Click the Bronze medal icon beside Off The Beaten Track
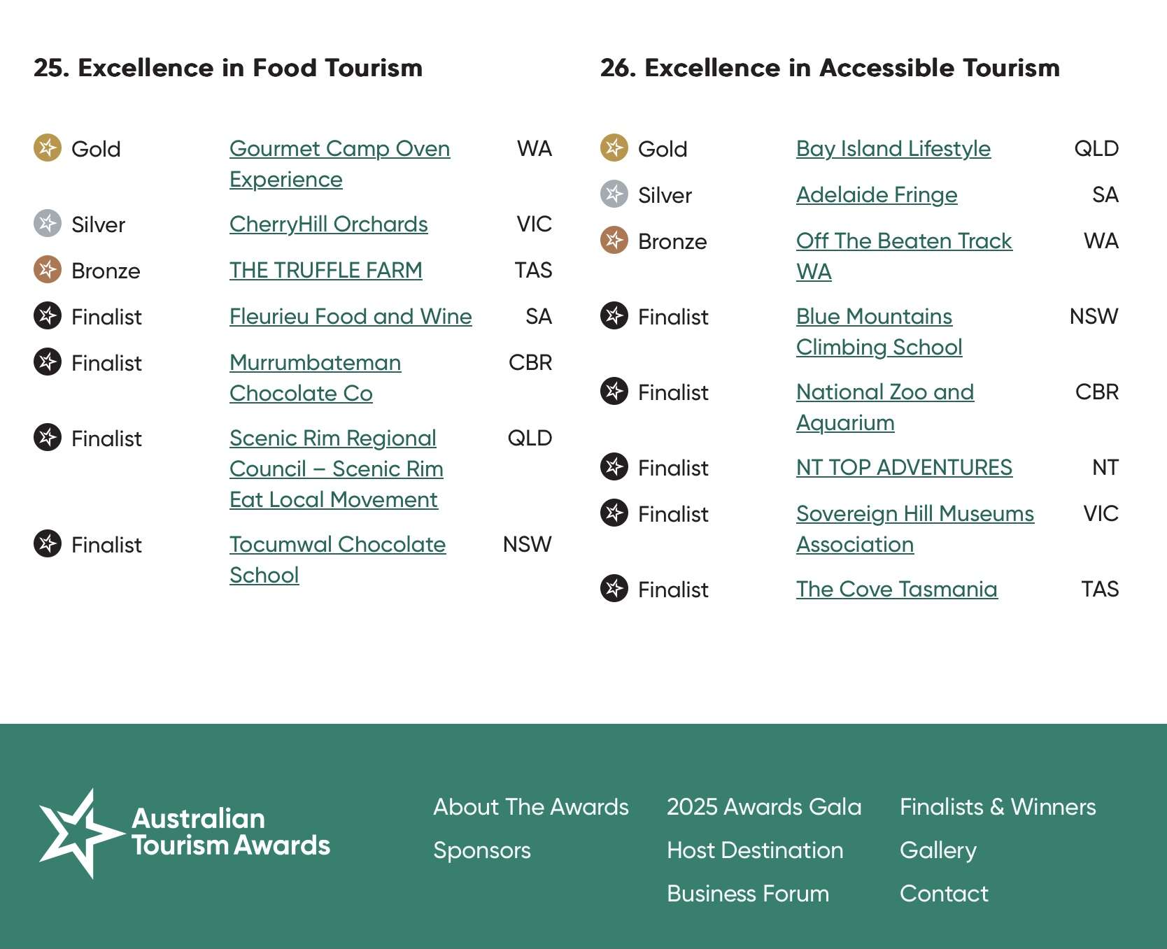The height and width of the screenshot is (949, 1167). pos(614,241)
